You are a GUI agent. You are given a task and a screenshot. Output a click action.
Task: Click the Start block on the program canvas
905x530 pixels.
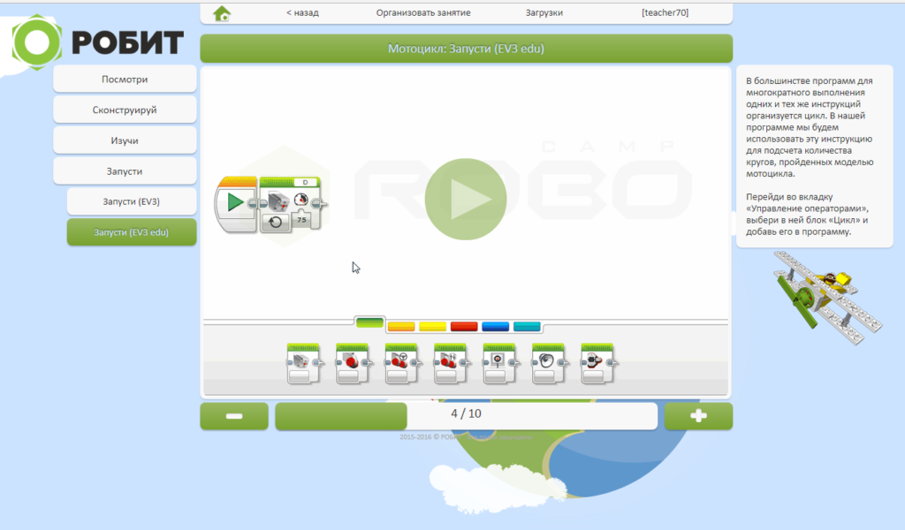[235, 203]
